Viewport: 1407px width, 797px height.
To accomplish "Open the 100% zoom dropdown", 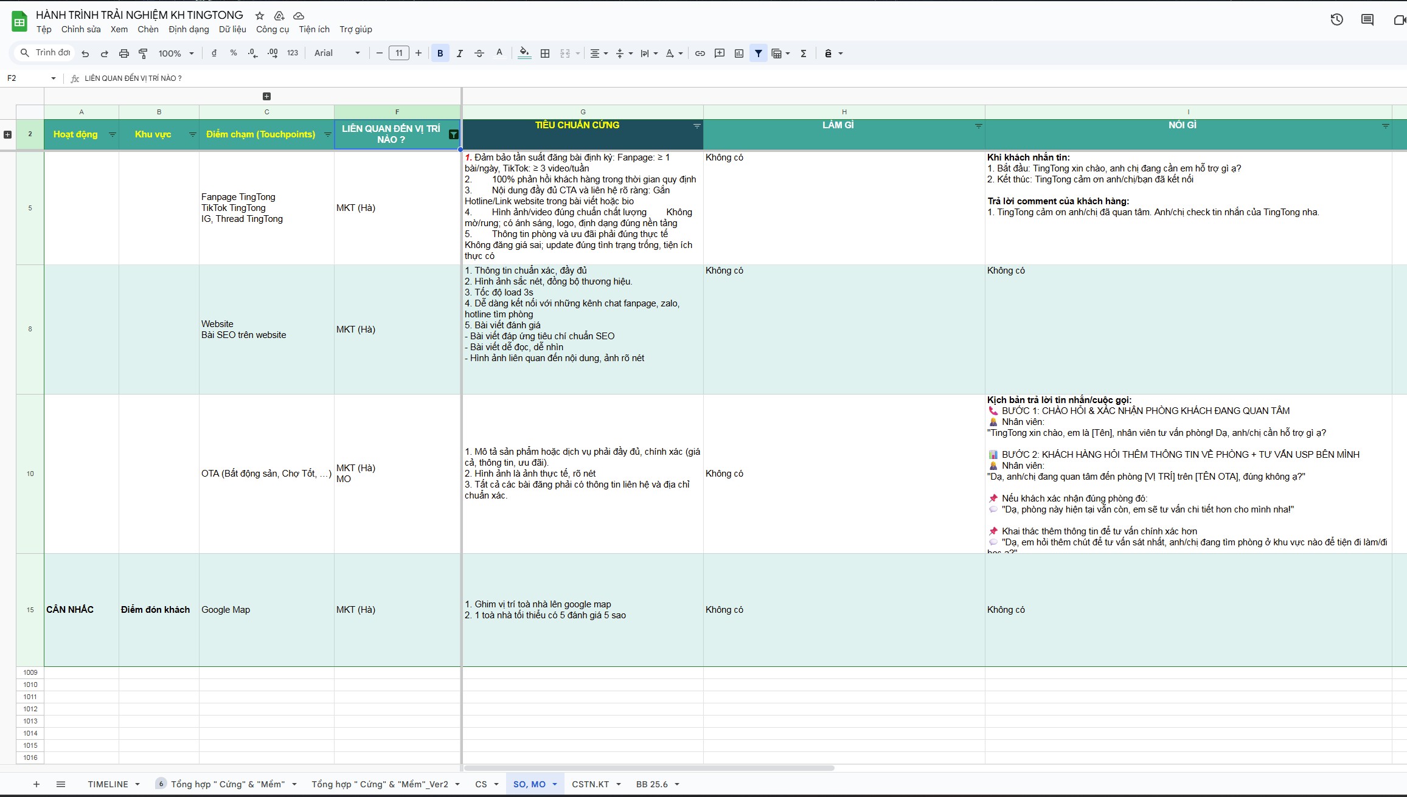I will pos(176,53).
